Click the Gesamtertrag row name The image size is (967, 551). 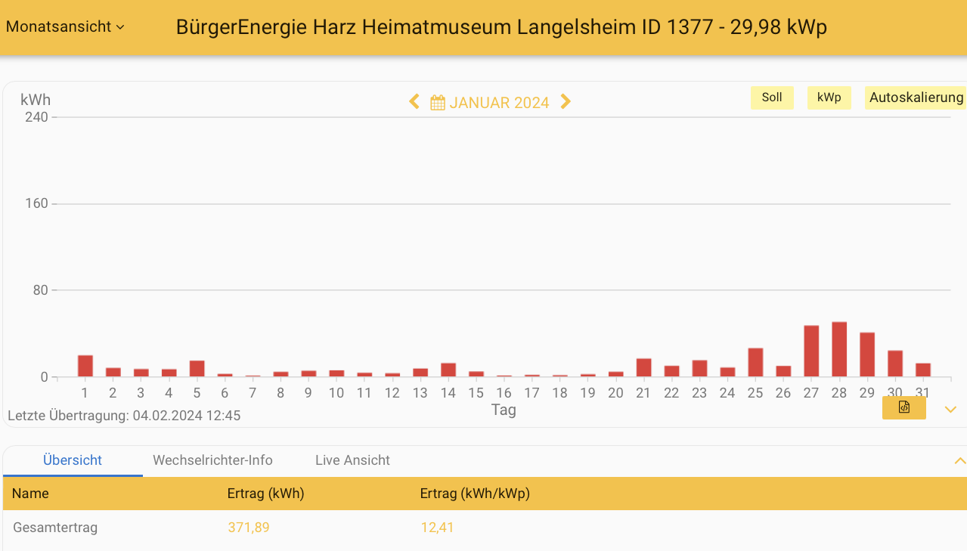pos(55,527)
